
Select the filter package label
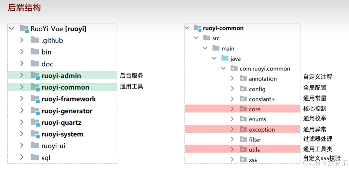tap(255, 140)
